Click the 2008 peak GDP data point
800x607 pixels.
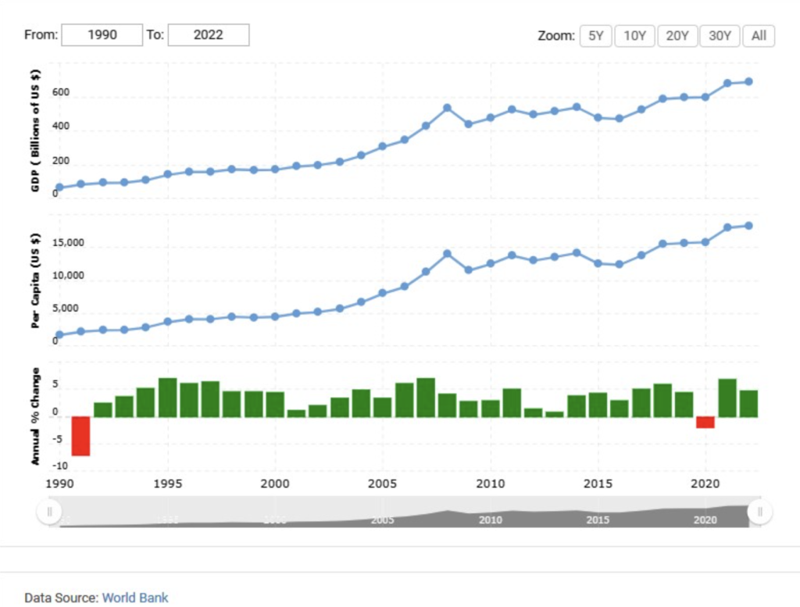[x=448, y=108]
